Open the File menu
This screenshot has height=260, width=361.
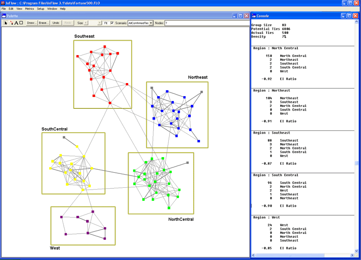4,9
